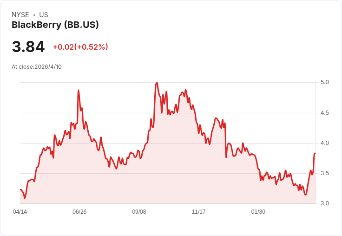Click the June spike peak above 06/26
The height and width of the screenshot is (236, 342).
click(x=79, y=90)
